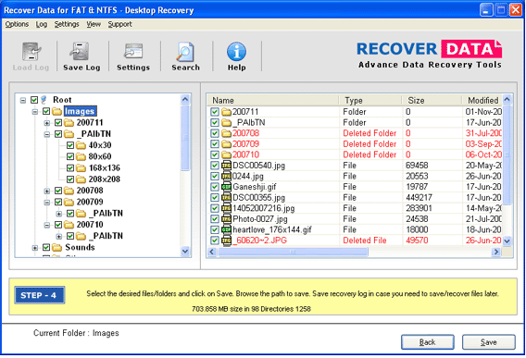Image resolution: width=526 pixels, height=358 pixels.
Task: Click the deleted 200709 folder icon in list
Action: [x=227, y=144]
